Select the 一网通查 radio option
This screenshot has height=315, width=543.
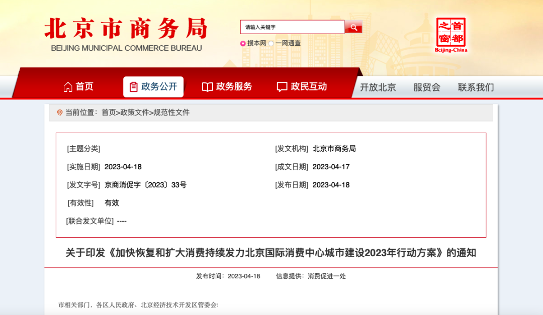tap(271, 43)
